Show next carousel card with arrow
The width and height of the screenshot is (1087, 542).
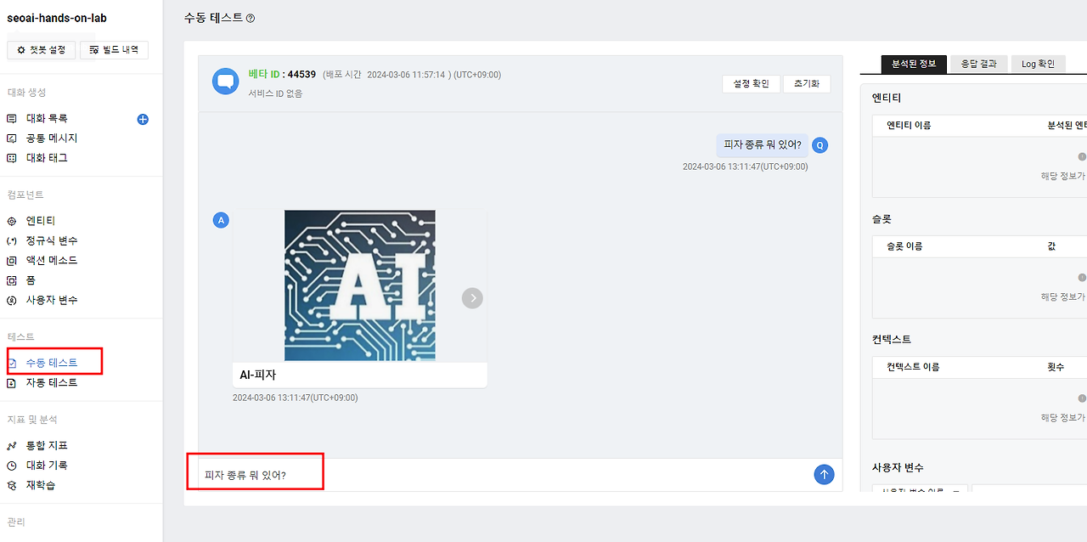pos(472,298)
